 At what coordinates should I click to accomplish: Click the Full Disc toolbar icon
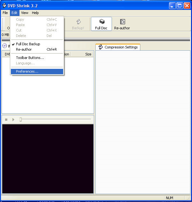coord(101,24)
